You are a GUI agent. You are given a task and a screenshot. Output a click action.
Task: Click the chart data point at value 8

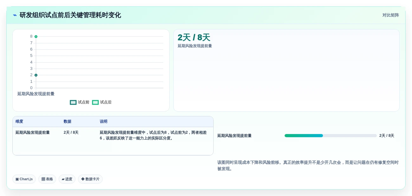[36, 37]
